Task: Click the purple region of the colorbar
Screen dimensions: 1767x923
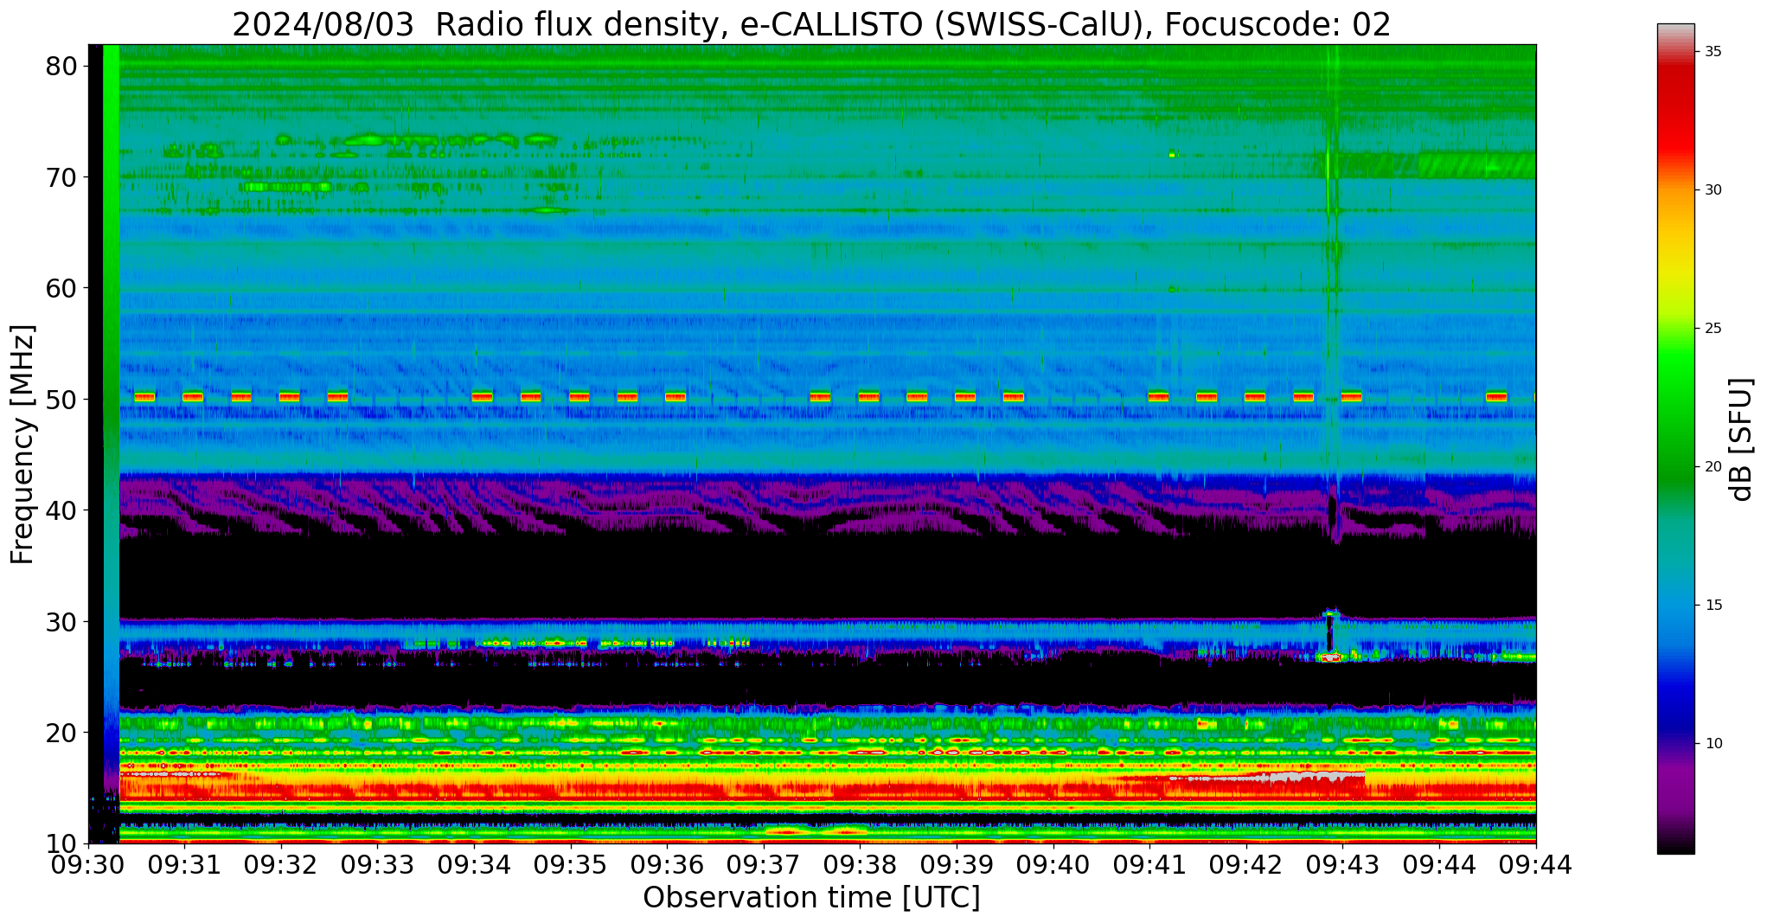Action: pyautogui.click(x=1675, y=774)
